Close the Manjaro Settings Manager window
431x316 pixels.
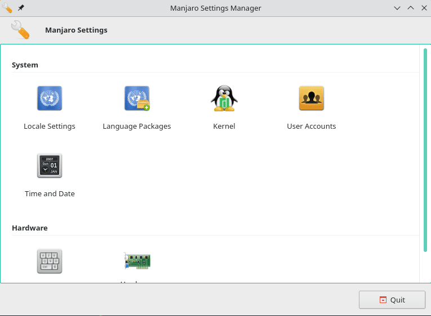tap(424, 8)
